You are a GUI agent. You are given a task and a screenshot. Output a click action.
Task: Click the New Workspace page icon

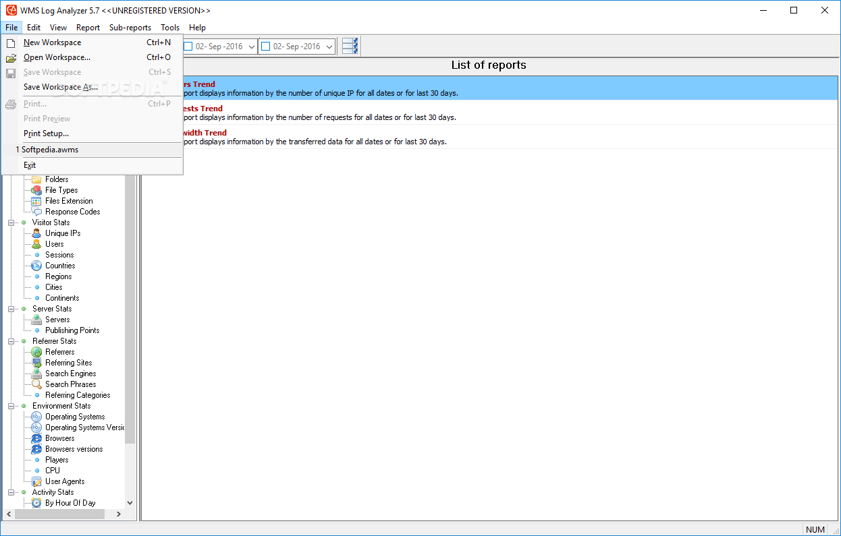(x=11, y=42)
